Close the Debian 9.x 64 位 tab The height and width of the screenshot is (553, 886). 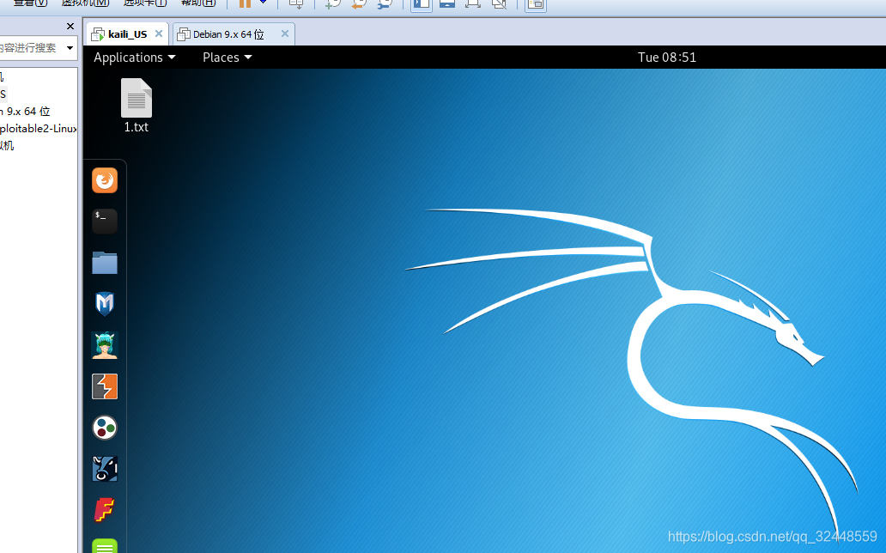click(285, 34)
